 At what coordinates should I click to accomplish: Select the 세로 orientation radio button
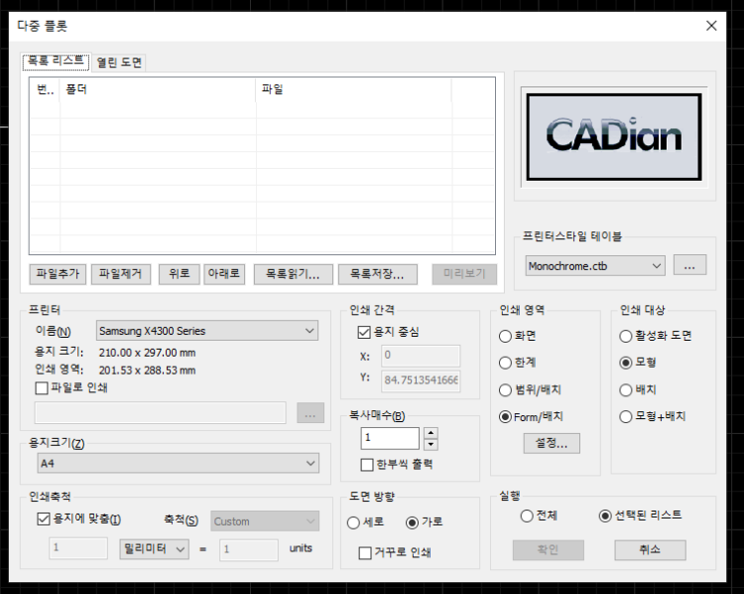pyautogui.click(x=353, y=522)
